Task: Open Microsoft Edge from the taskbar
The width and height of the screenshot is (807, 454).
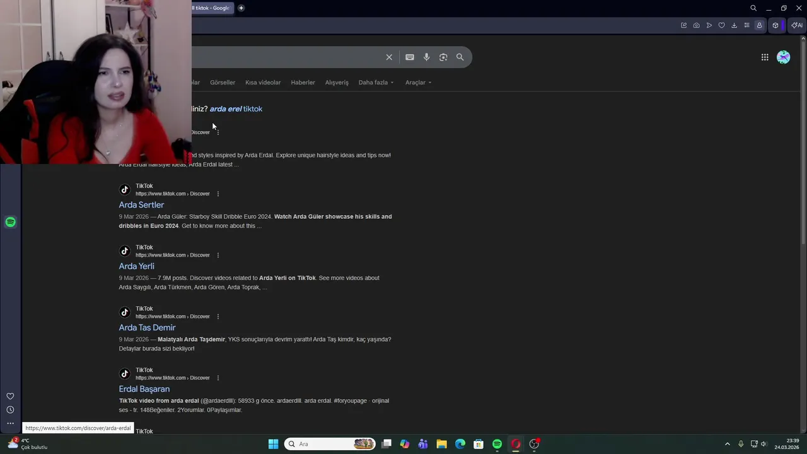Action: coord(460,444)
